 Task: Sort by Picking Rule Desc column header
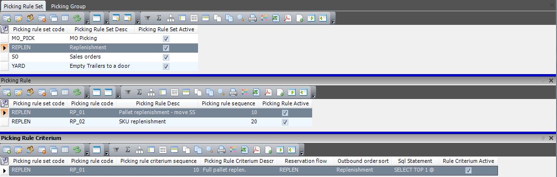(x=158, y=103)
